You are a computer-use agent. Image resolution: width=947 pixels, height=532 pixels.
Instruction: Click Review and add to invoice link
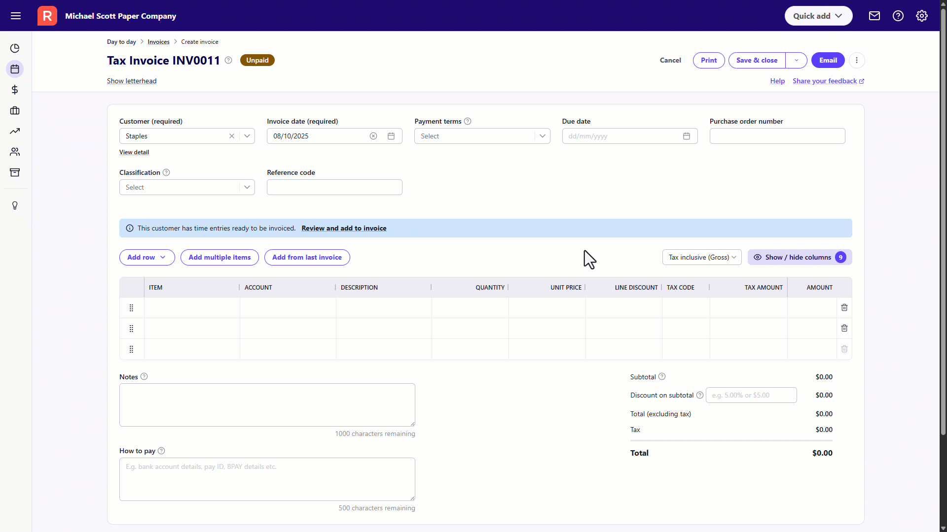click(x=344, y=228)
